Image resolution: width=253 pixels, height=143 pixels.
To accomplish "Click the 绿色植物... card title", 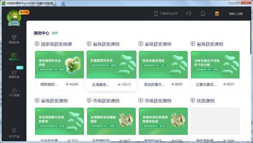I will [x=49, y=84].
